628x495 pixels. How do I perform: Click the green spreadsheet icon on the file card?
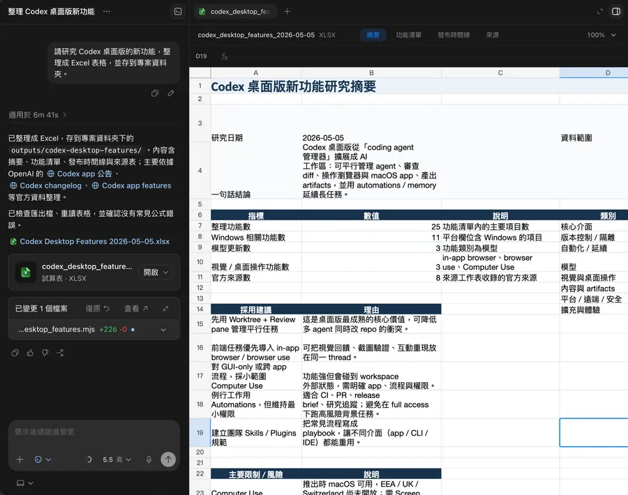coord(26,272)
